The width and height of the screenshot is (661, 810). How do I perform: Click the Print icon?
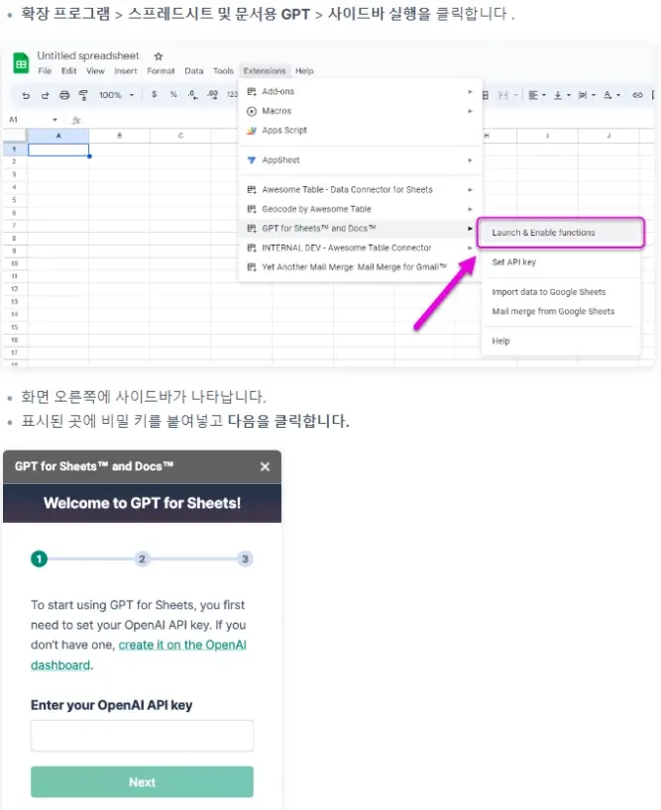64,95
